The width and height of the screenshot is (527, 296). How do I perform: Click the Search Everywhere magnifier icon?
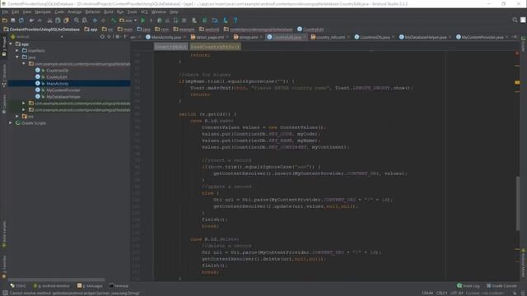pos(515,20)
